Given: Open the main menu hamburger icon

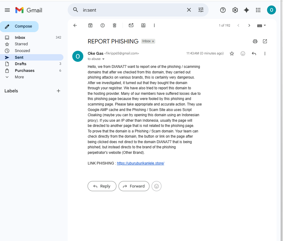Looking at the screenshot, I should [7, 10].
